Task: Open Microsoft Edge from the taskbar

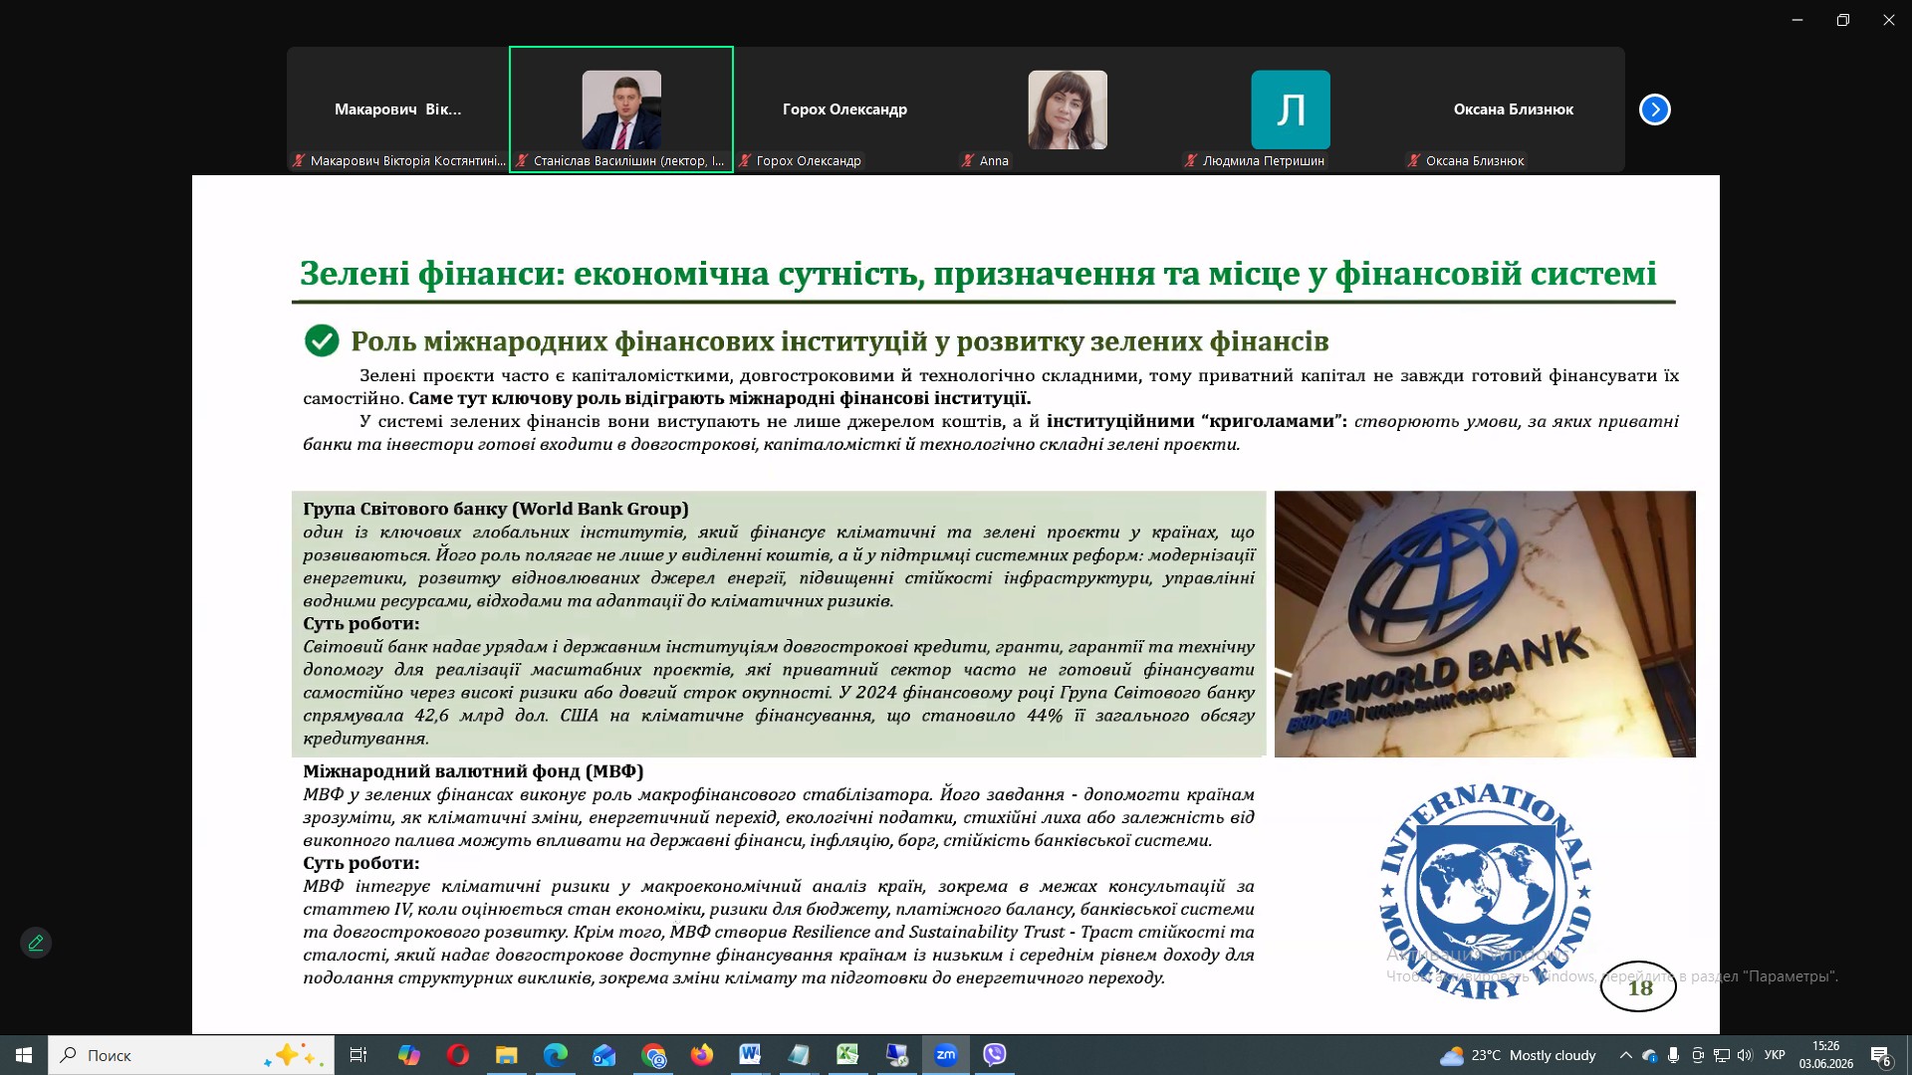Action: pyautogui.click(x=556, y=1055)
